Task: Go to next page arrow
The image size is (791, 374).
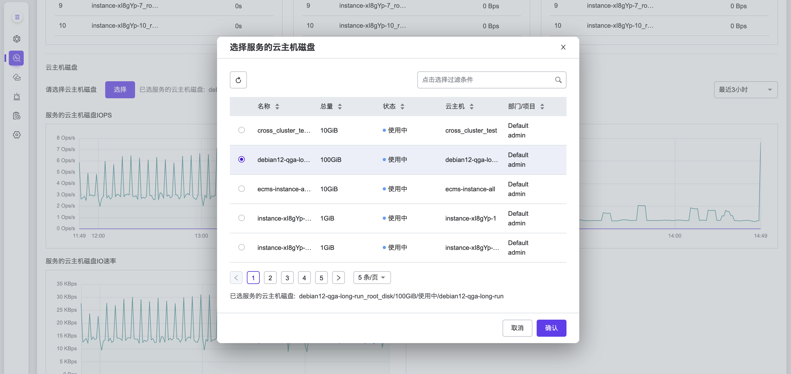Action: tap(339, 278)
